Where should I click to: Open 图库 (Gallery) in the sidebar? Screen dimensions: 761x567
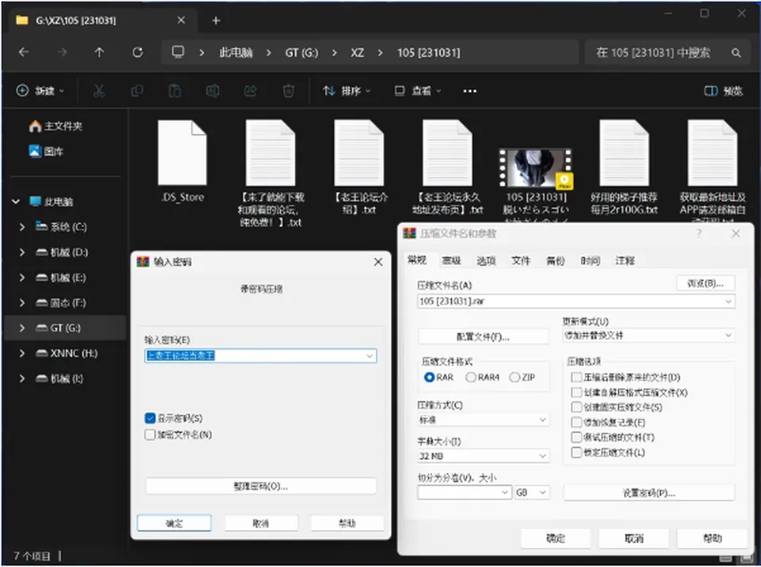(x=46, y=151)
